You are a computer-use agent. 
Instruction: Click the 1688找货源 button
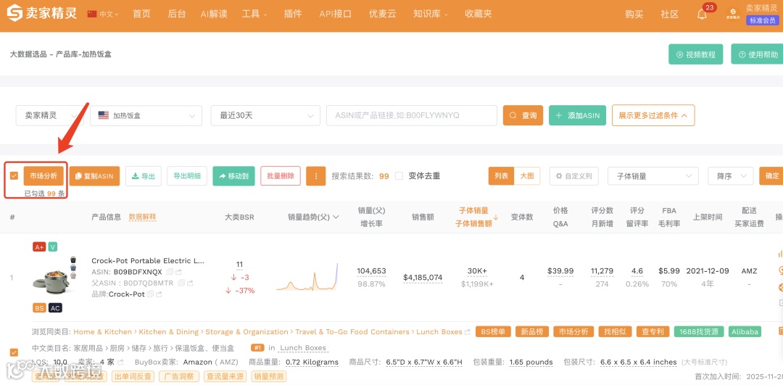[x=699, y=331]
